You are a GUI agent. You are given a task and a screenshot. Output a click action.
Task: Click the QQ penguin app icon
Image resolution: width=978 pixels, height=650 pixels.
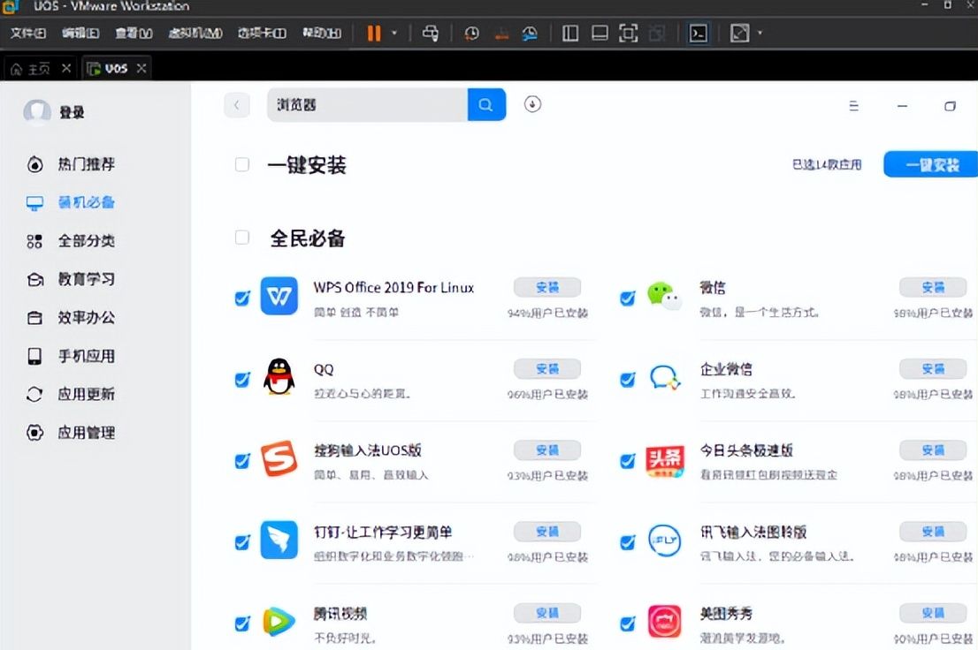(x=279, y=376)
